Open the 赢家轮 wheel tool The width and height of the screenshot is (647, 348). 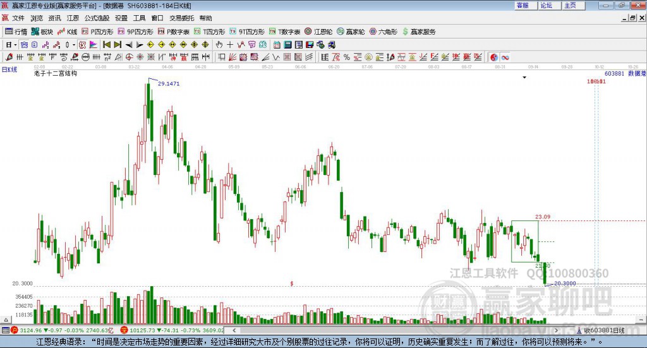[x=351, y=32]
